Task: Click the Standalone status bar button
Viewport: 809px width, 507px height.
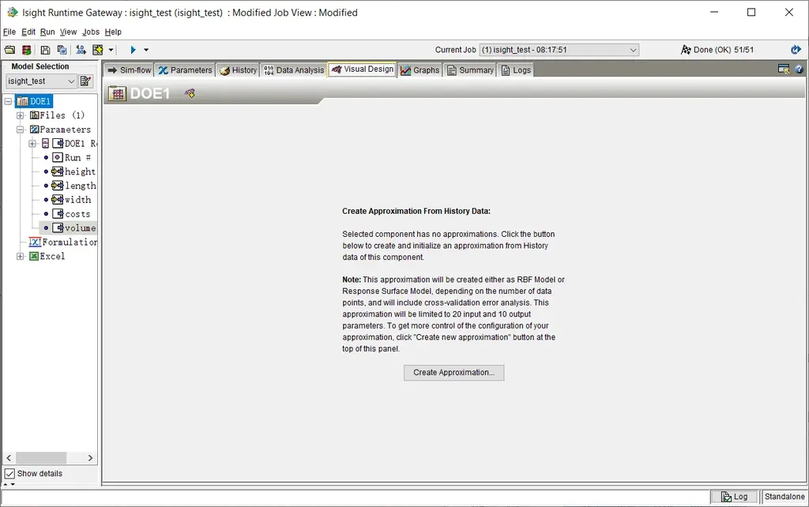Action: tap(785, 497)
